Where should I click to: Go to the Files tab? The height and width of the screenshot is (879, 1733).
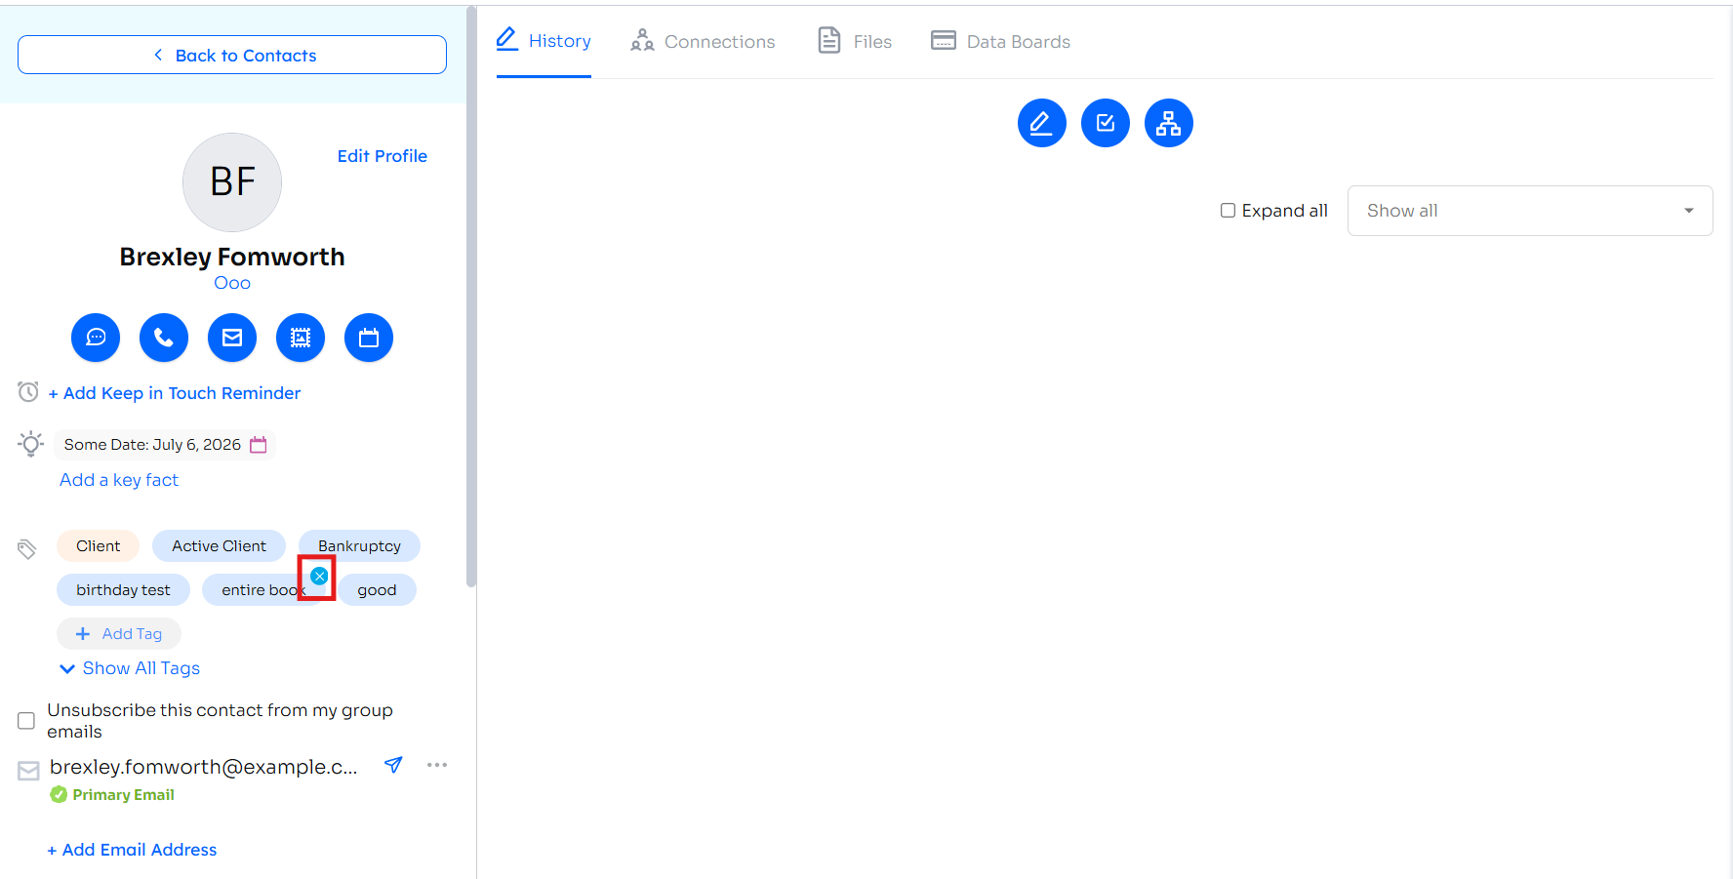click(855, 41)
